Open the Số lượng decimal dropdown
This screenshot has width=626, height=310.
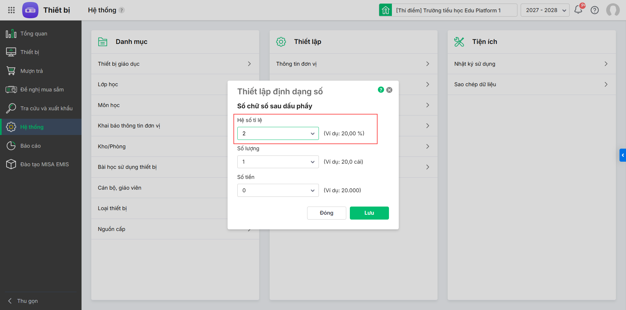click(x=278, y=162)
